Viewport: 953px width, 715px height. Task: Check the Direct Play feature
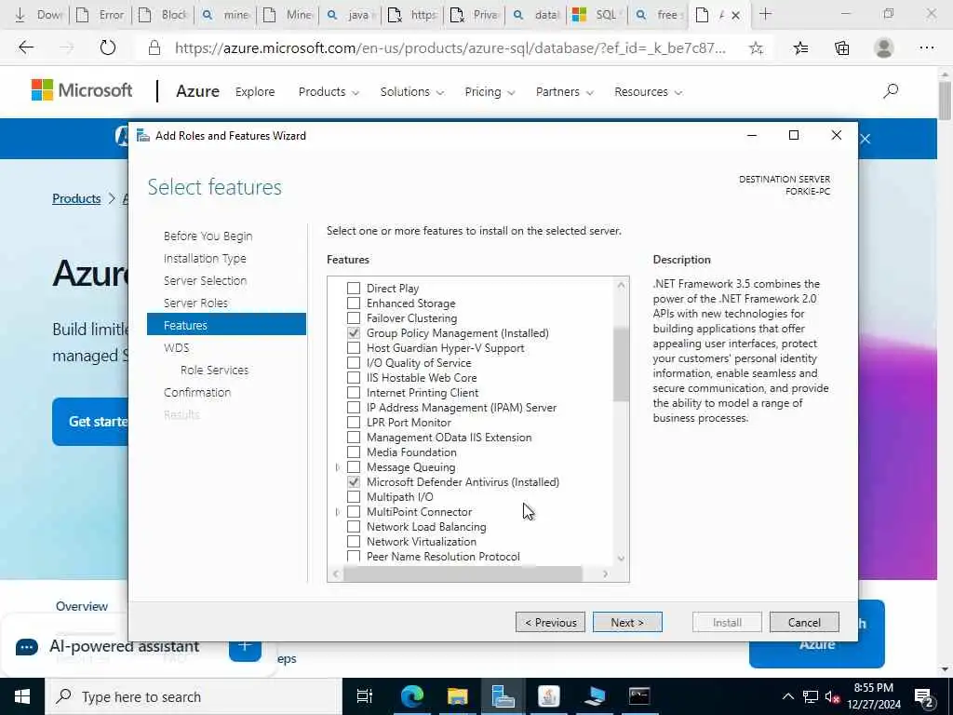353,289
